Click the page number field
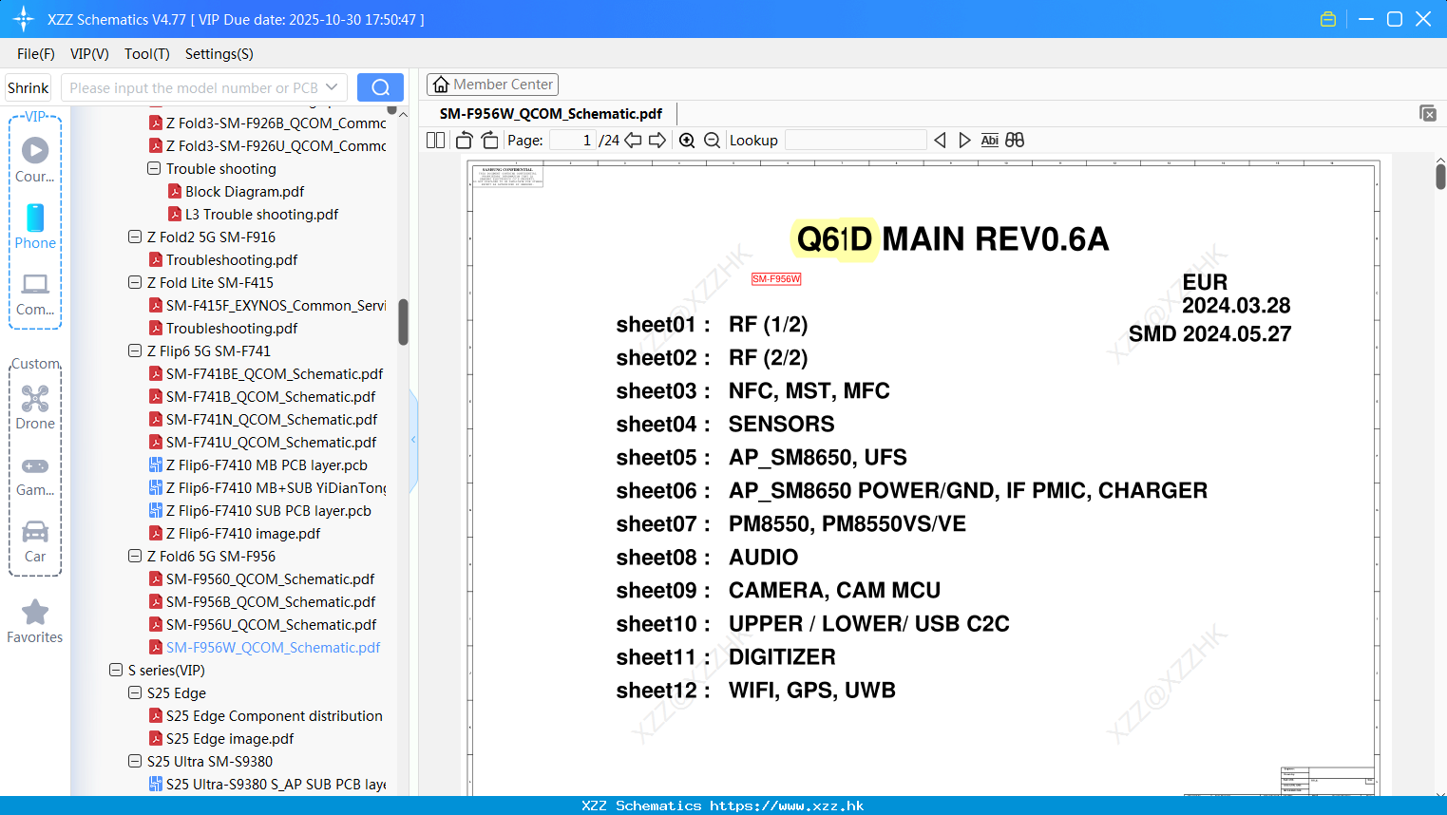 573,141
